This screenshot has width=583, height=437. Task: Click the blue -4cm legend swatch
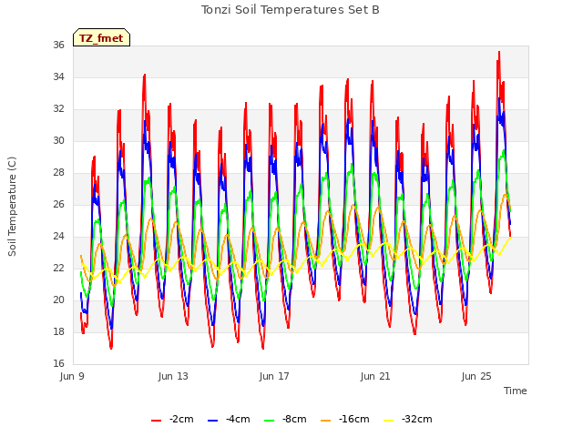point(212,421)
